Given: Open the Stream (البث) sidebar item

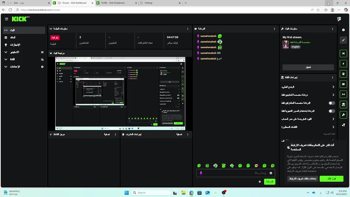Looking at the screenshot, I should 24,30.
